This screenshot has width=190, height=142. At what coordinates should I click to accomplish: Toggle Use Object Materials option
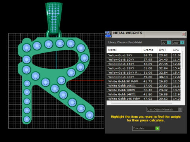coord(164,109)
